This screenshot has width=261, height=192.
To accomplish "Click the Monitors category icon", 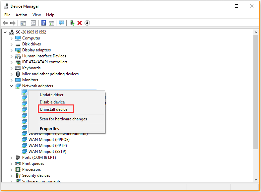I will (18, 80).
